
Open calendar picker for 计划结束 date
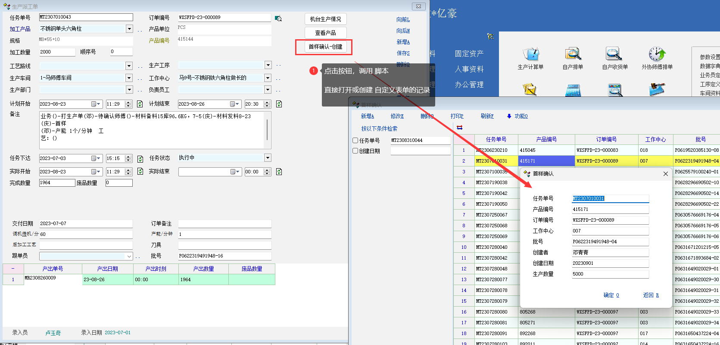click(234, 104)
